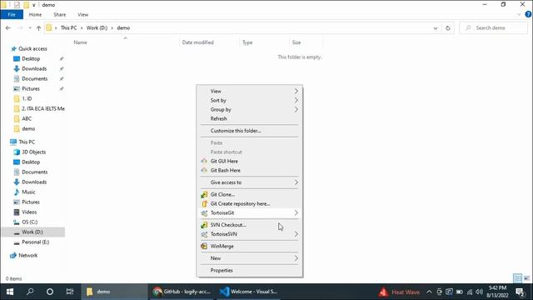Open the ABC folder in Quick access
The image size is (533, 300).
27,118
